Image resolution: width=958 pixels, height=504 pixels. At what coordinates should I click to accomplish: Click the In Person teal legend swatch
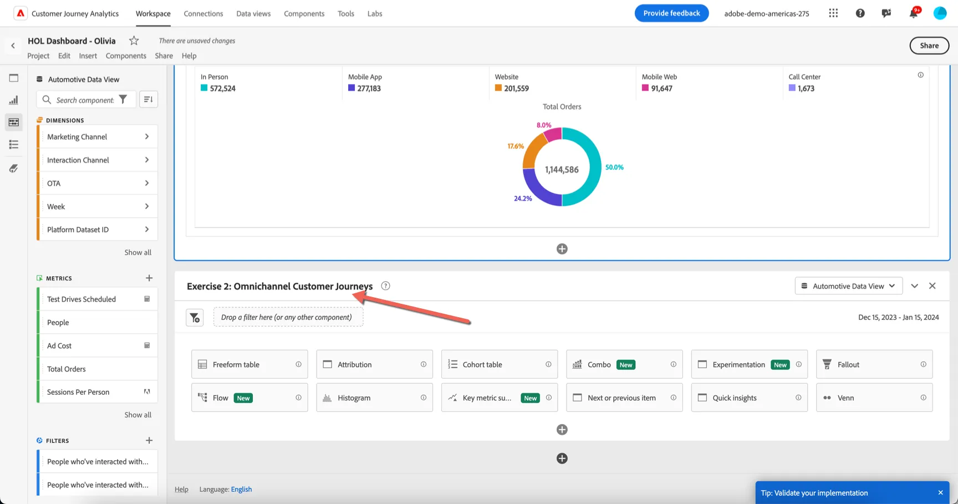(204, 88)
